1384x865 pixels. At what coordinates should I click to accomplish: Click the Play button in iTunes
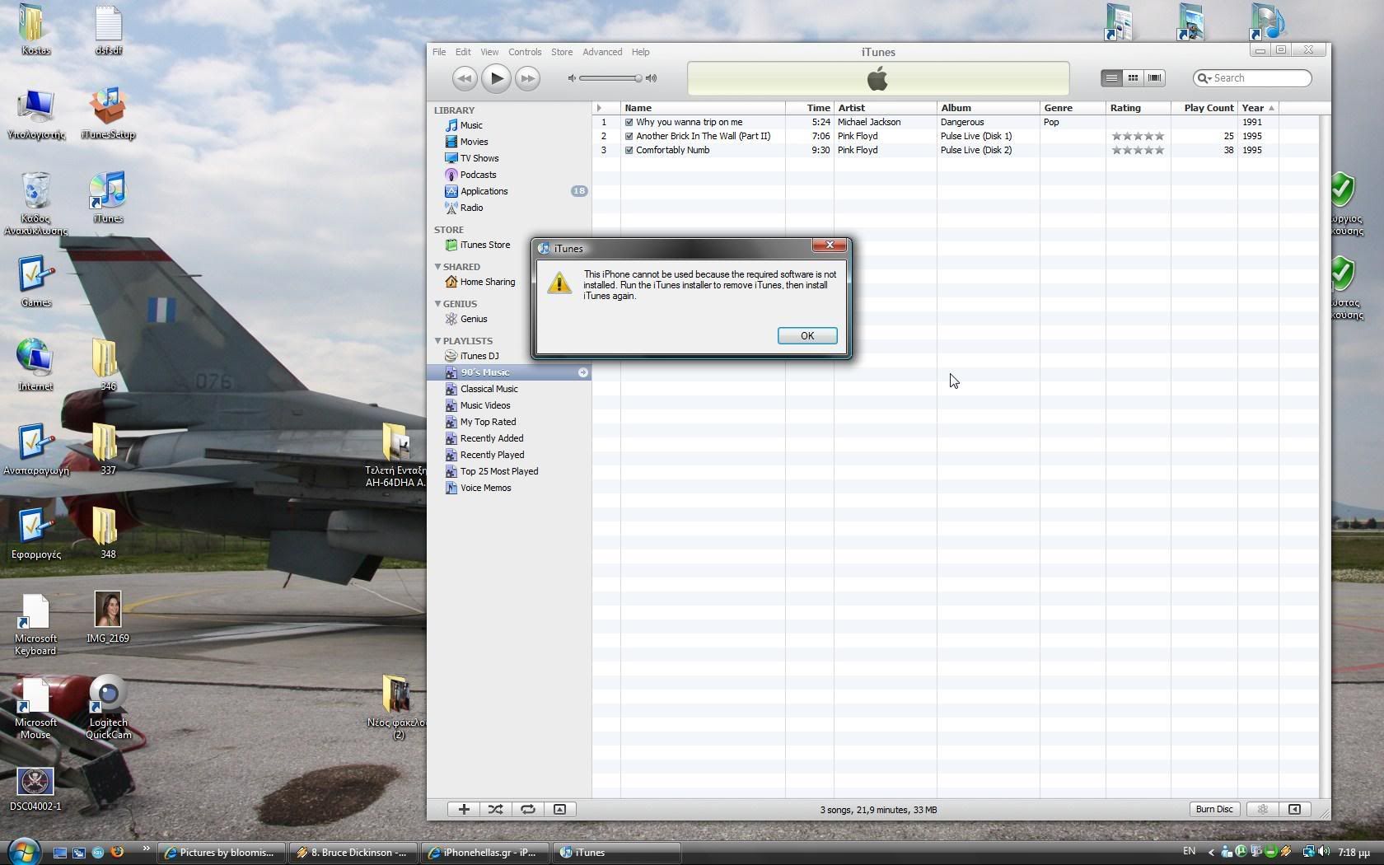[x=496, y=78]
